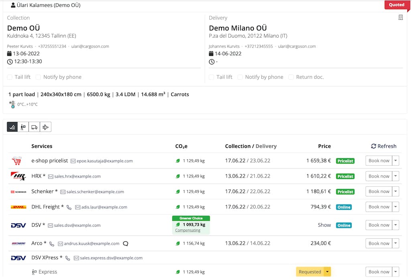Enable Notify by phone under Delivery
The height and width of the screenshot is (280, 412).
click(x=240, y=77)
